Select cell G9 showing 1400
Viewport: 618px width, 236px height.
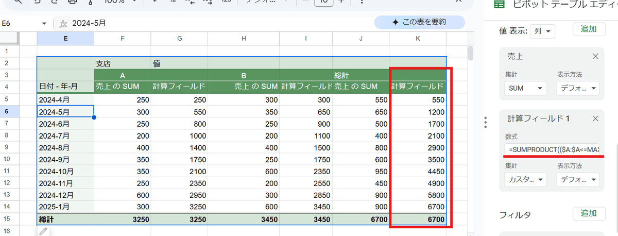click(x=179, y=147)
